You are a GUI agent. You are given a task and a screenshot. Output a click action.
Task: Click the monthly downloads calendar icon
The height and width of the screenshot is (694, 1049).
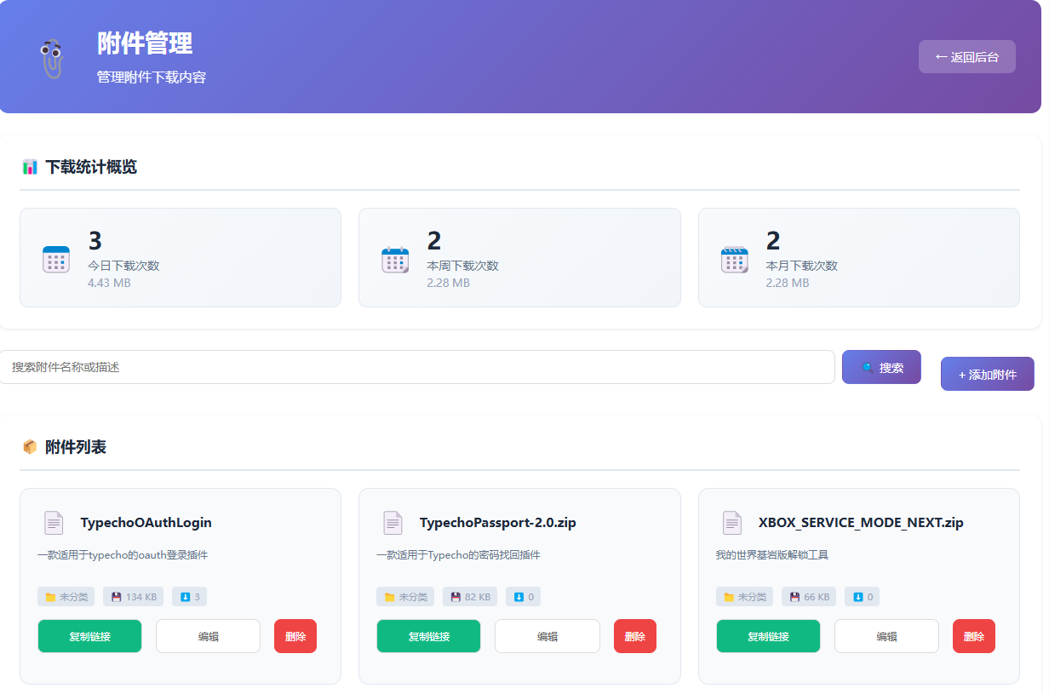click(x=734, y=259)
